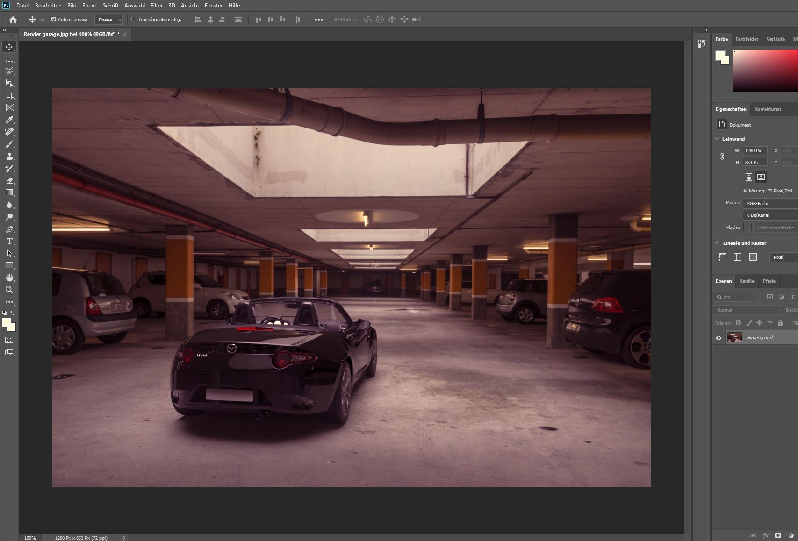Screen dimensions: 798x541
Task: Select the Horizontal Type tool
Action: click(9, 242)
